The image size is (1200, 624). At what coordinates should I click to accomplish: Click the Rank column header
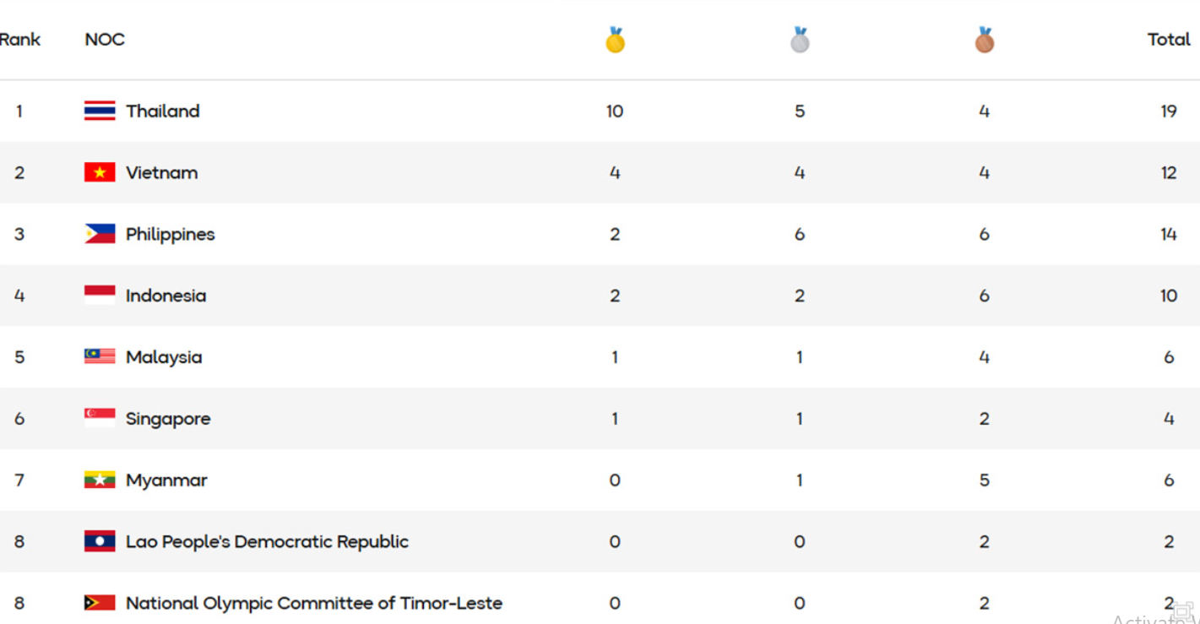[20, 40]
